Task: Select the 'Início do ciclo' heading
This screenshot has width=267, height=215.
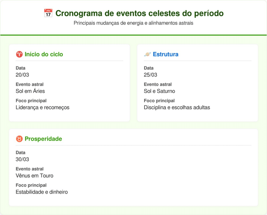Action: pos(44,54)
